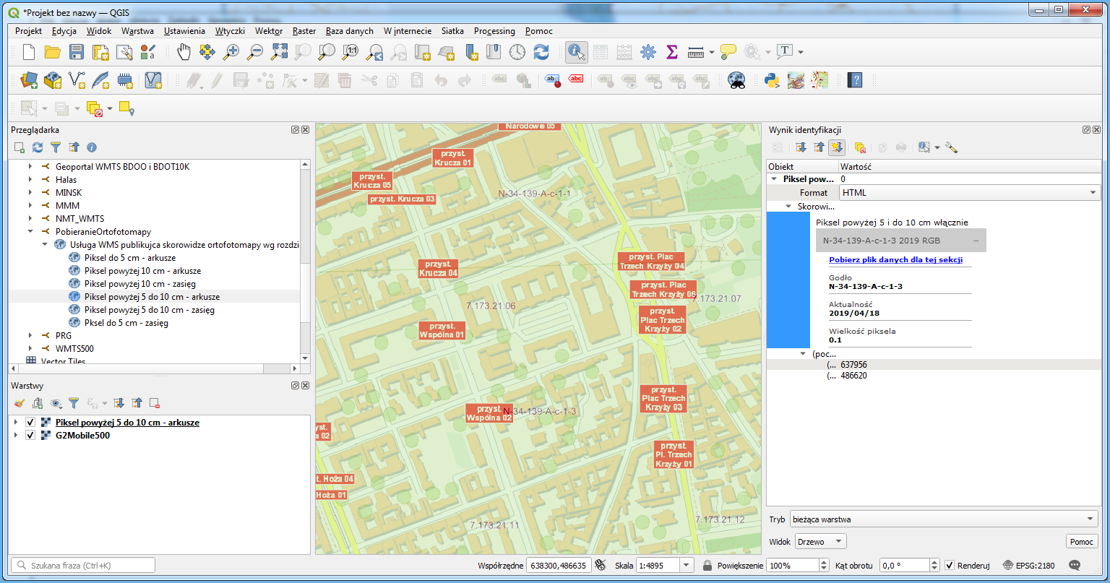Zoom to full extent with four-arrow icon
The image size is (1110, 583).
(x=279, y=51)
